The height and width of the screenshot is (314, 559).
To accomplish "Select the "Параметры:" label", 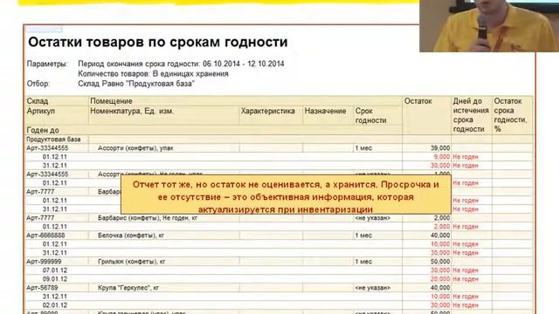I will pos(47,64).
